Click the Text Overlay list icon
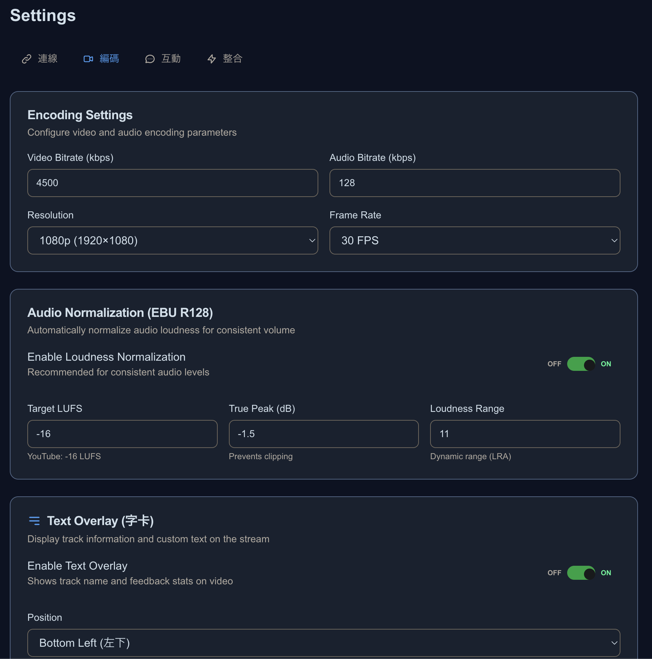This screenshot has width=652, height=659. tap(34, 521)
